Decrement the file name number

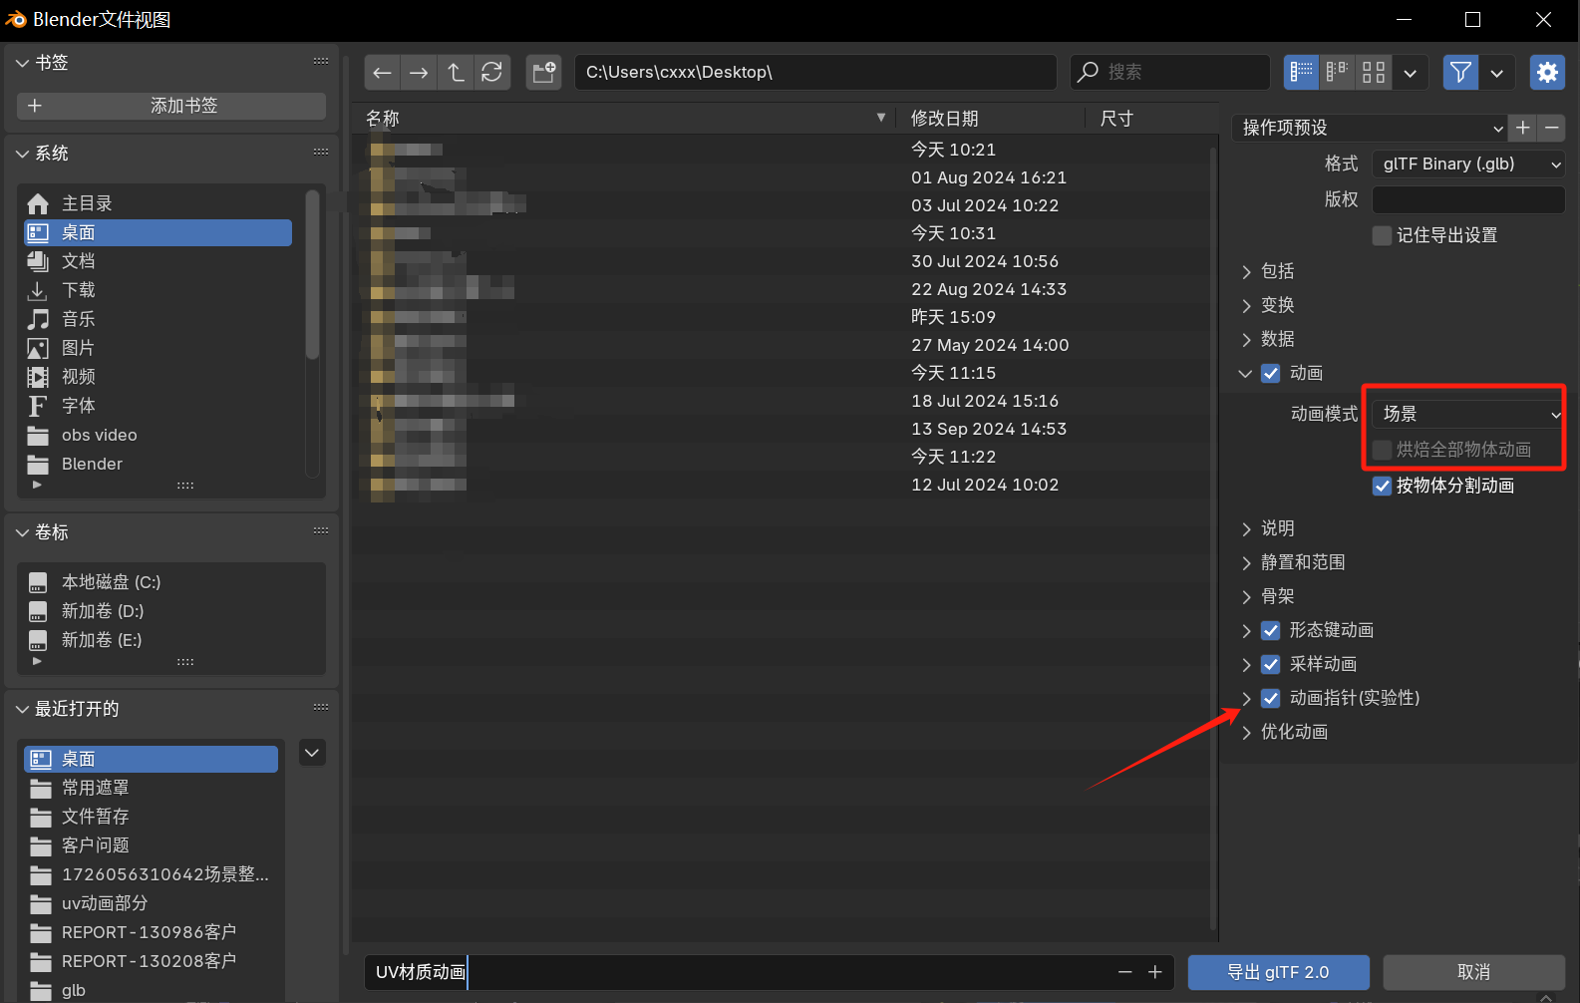1125,972
